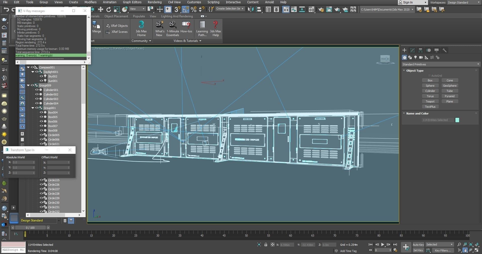
Task: Hide Sky002 using its eye icon
Action: (41, 76)
